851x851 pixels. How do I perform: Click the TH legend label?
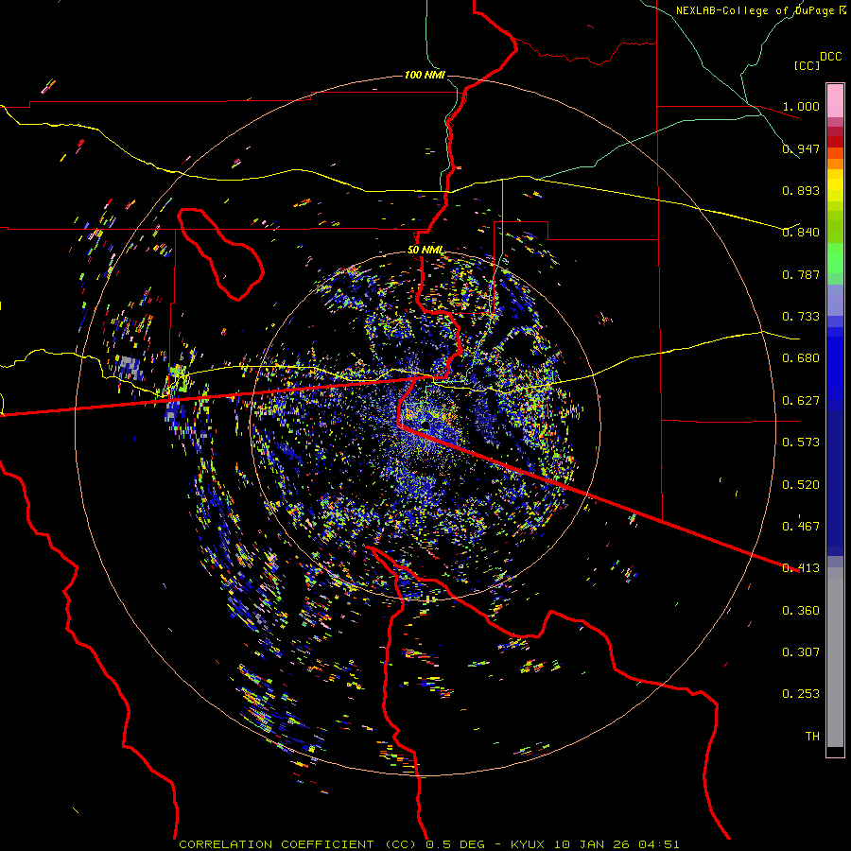pos(812,737)
